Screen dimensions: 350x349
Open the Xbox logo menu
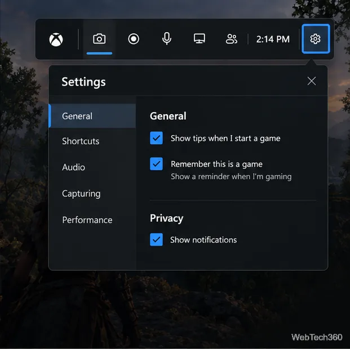pos(56,39)
